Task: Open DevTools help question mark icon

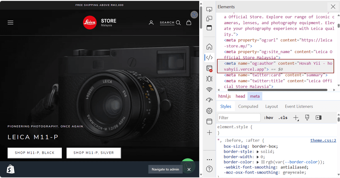Action: point(209,169)
